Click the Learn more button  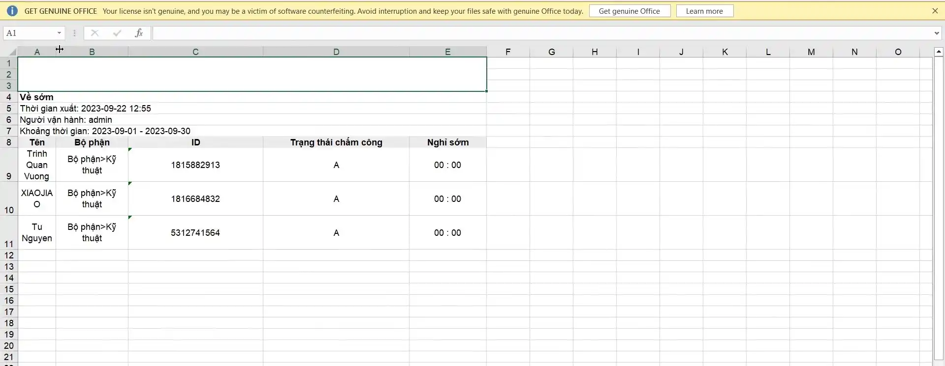click(x=704, y=11)
